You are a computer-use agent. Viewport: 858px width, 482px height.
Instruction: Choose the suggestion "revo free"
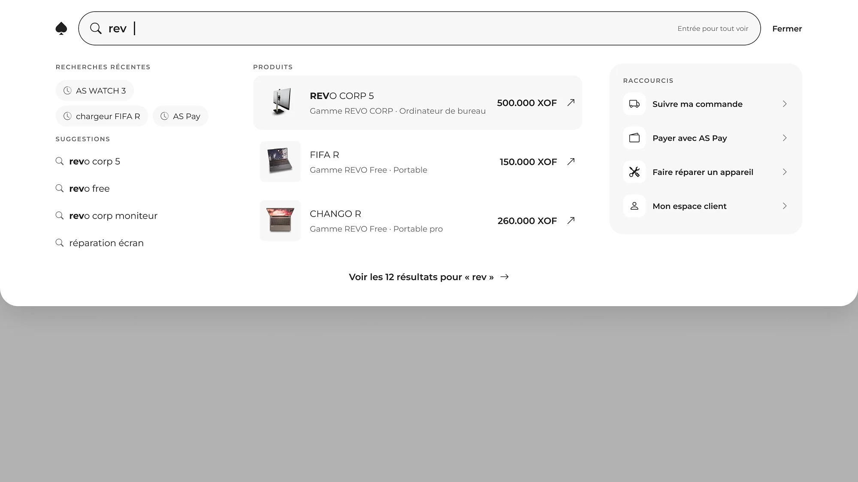click(x=89, y=189)
